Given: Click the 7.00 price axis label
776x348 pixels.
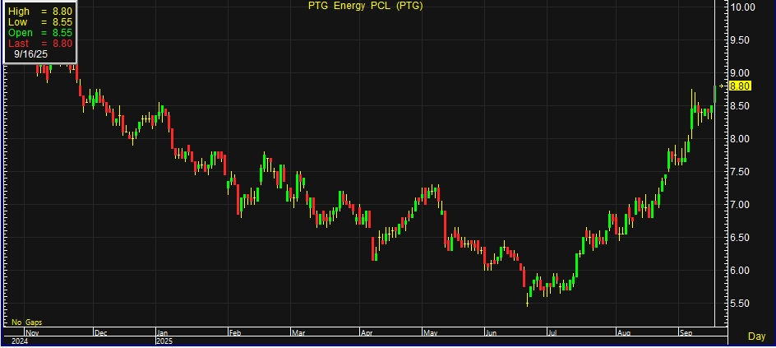Looking at the screenshot, I should coord(743,205).
